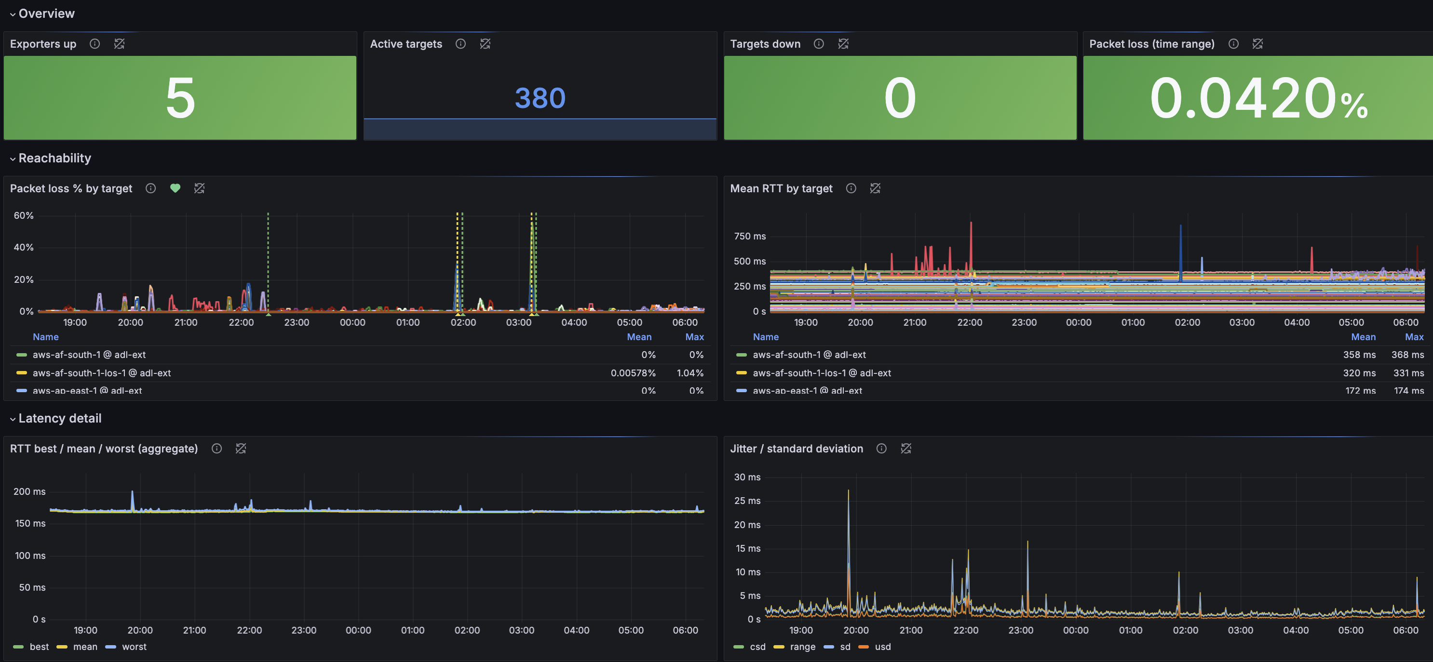The height and width of the screenshot is (662, 1433).
Task: Click the green csd color swatch in Jitter legend
Action: [x=739, y=647]
